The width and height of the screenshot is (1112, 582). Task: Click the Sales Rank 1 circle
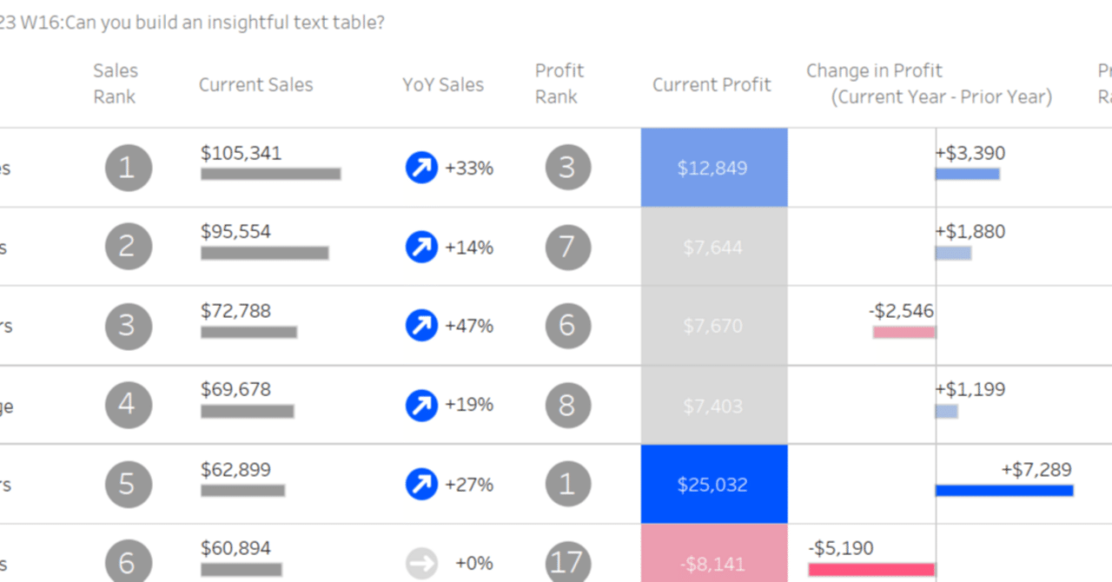point(128,168)
